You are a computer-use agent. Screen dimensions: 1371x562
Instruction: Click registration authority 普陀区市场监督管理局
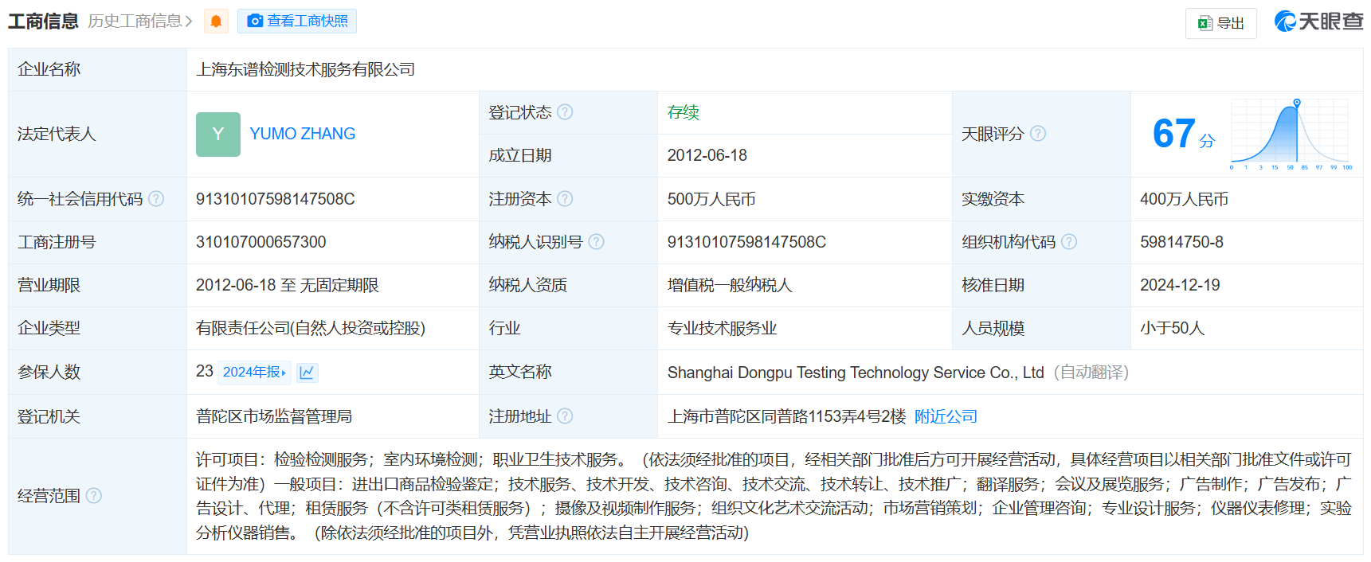(274, 416)
